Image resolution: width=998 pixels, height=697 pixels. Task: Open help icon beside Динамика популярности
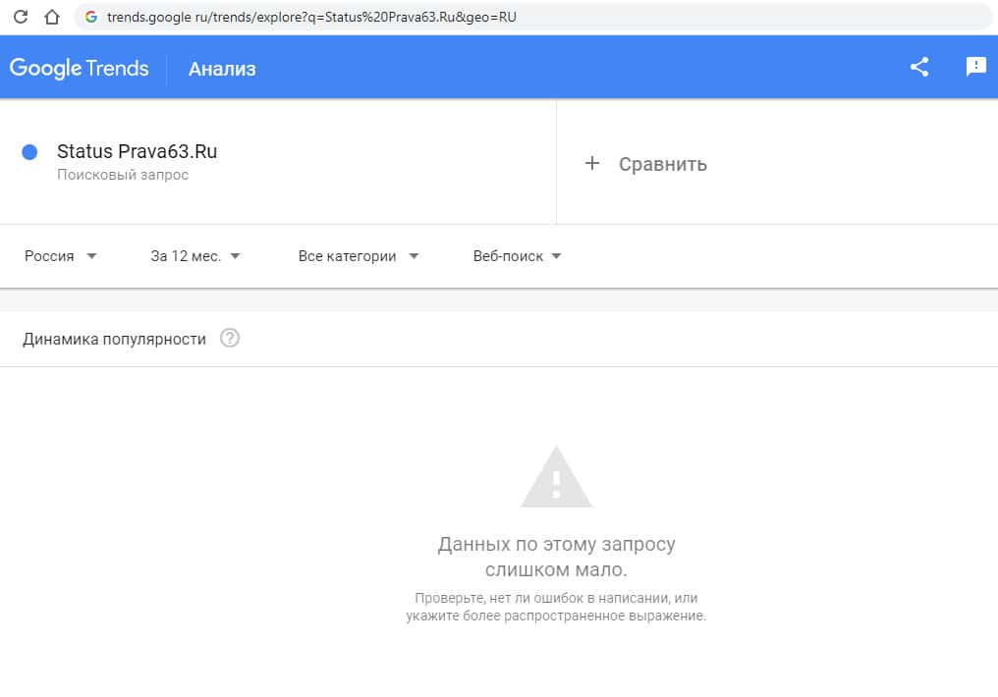click(230, 339)
